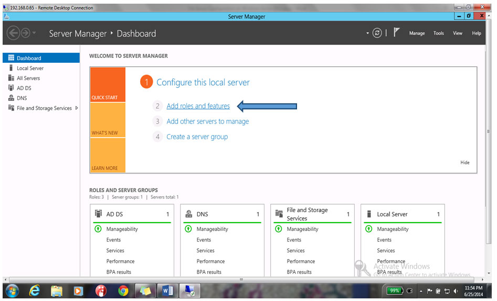Viewport: 497px width, 301px height.
Task: Click File and Storage Manageability status icon
Action: pyautogui.click(x=278, y=229)
